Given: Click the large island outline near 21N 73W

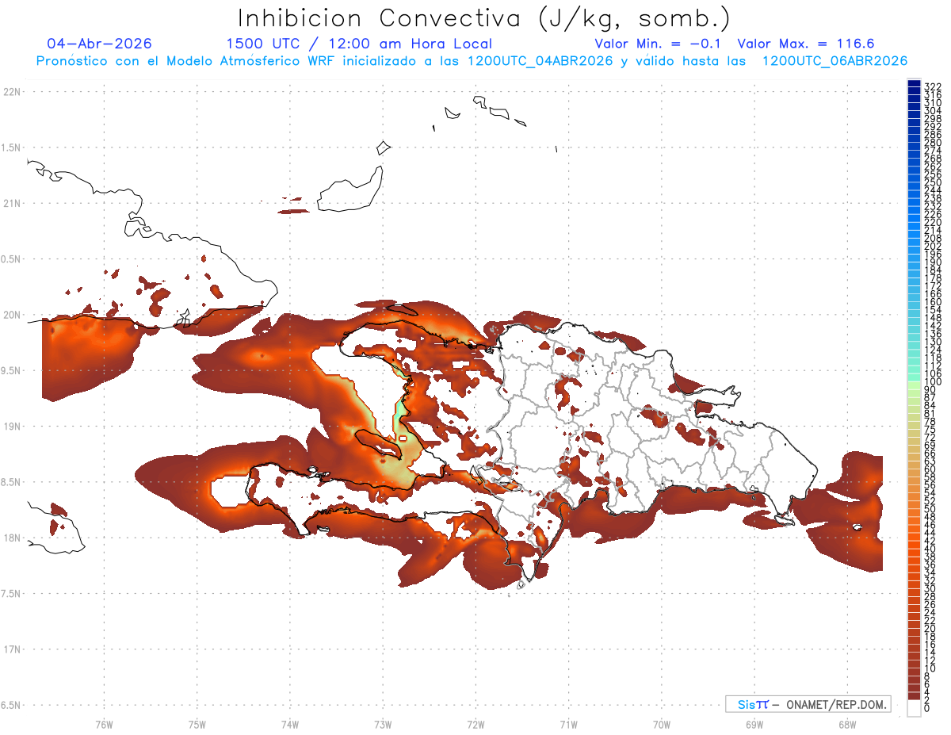Looking at the screenshot, I should pos(350,189).
